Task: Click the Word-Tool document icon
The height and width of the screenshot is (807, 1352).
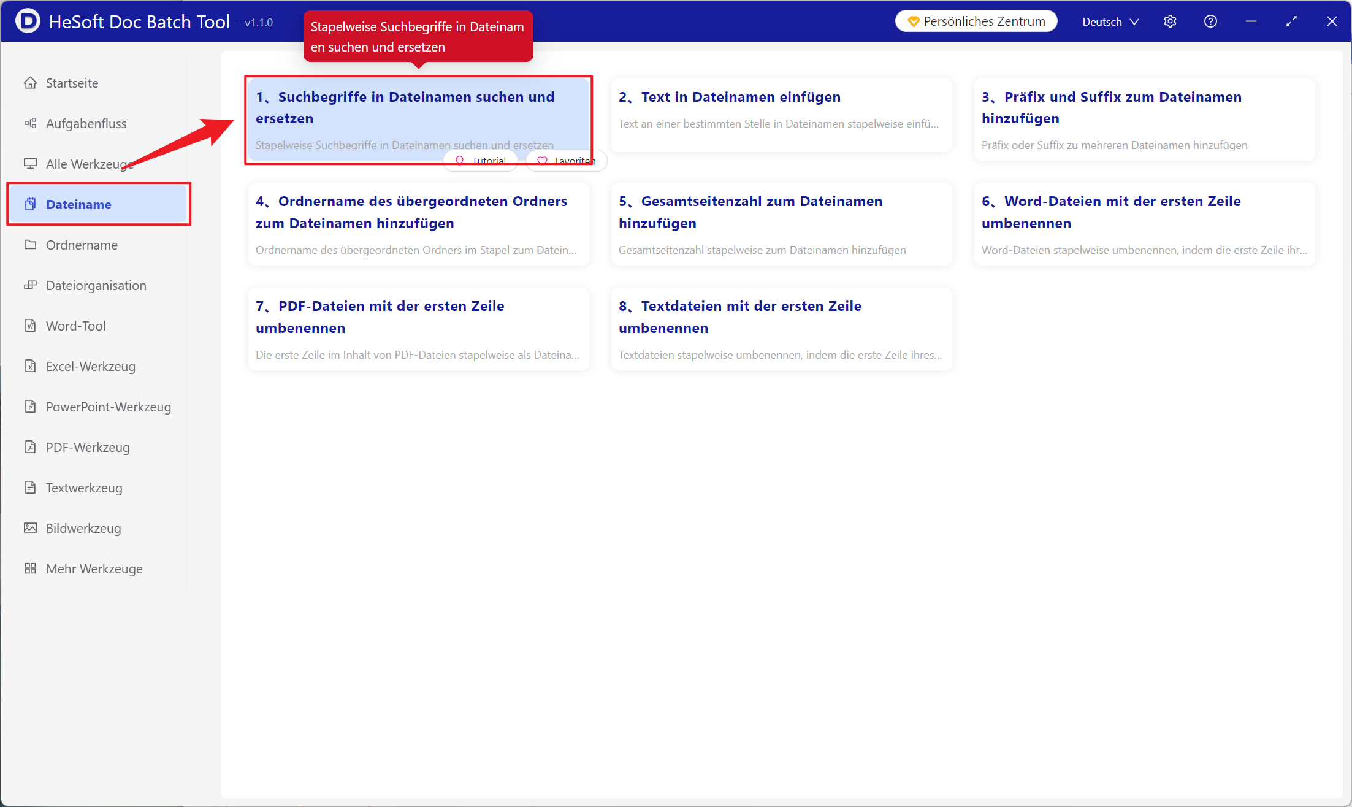Action: pyautogui.click(x=30, y=326)
